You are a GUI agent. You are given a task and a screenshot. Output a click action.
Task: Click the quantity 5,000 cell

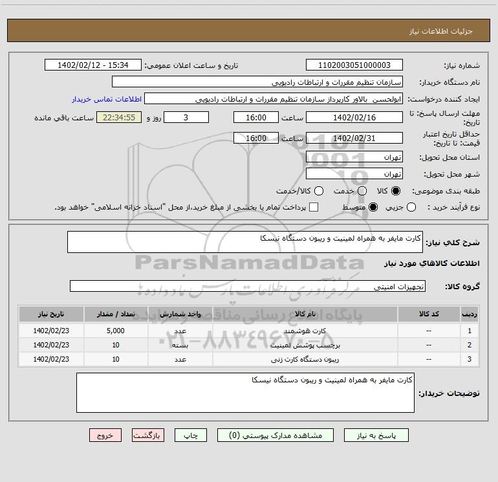[116, 331]
